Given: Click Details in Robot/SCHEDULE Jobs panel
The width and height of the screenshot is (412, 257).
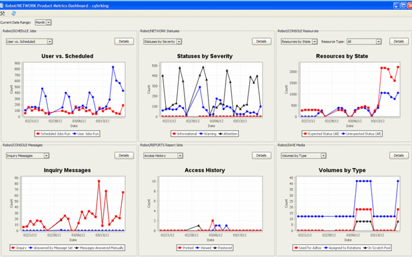Looking at the screenshot, I should point(124,42).
